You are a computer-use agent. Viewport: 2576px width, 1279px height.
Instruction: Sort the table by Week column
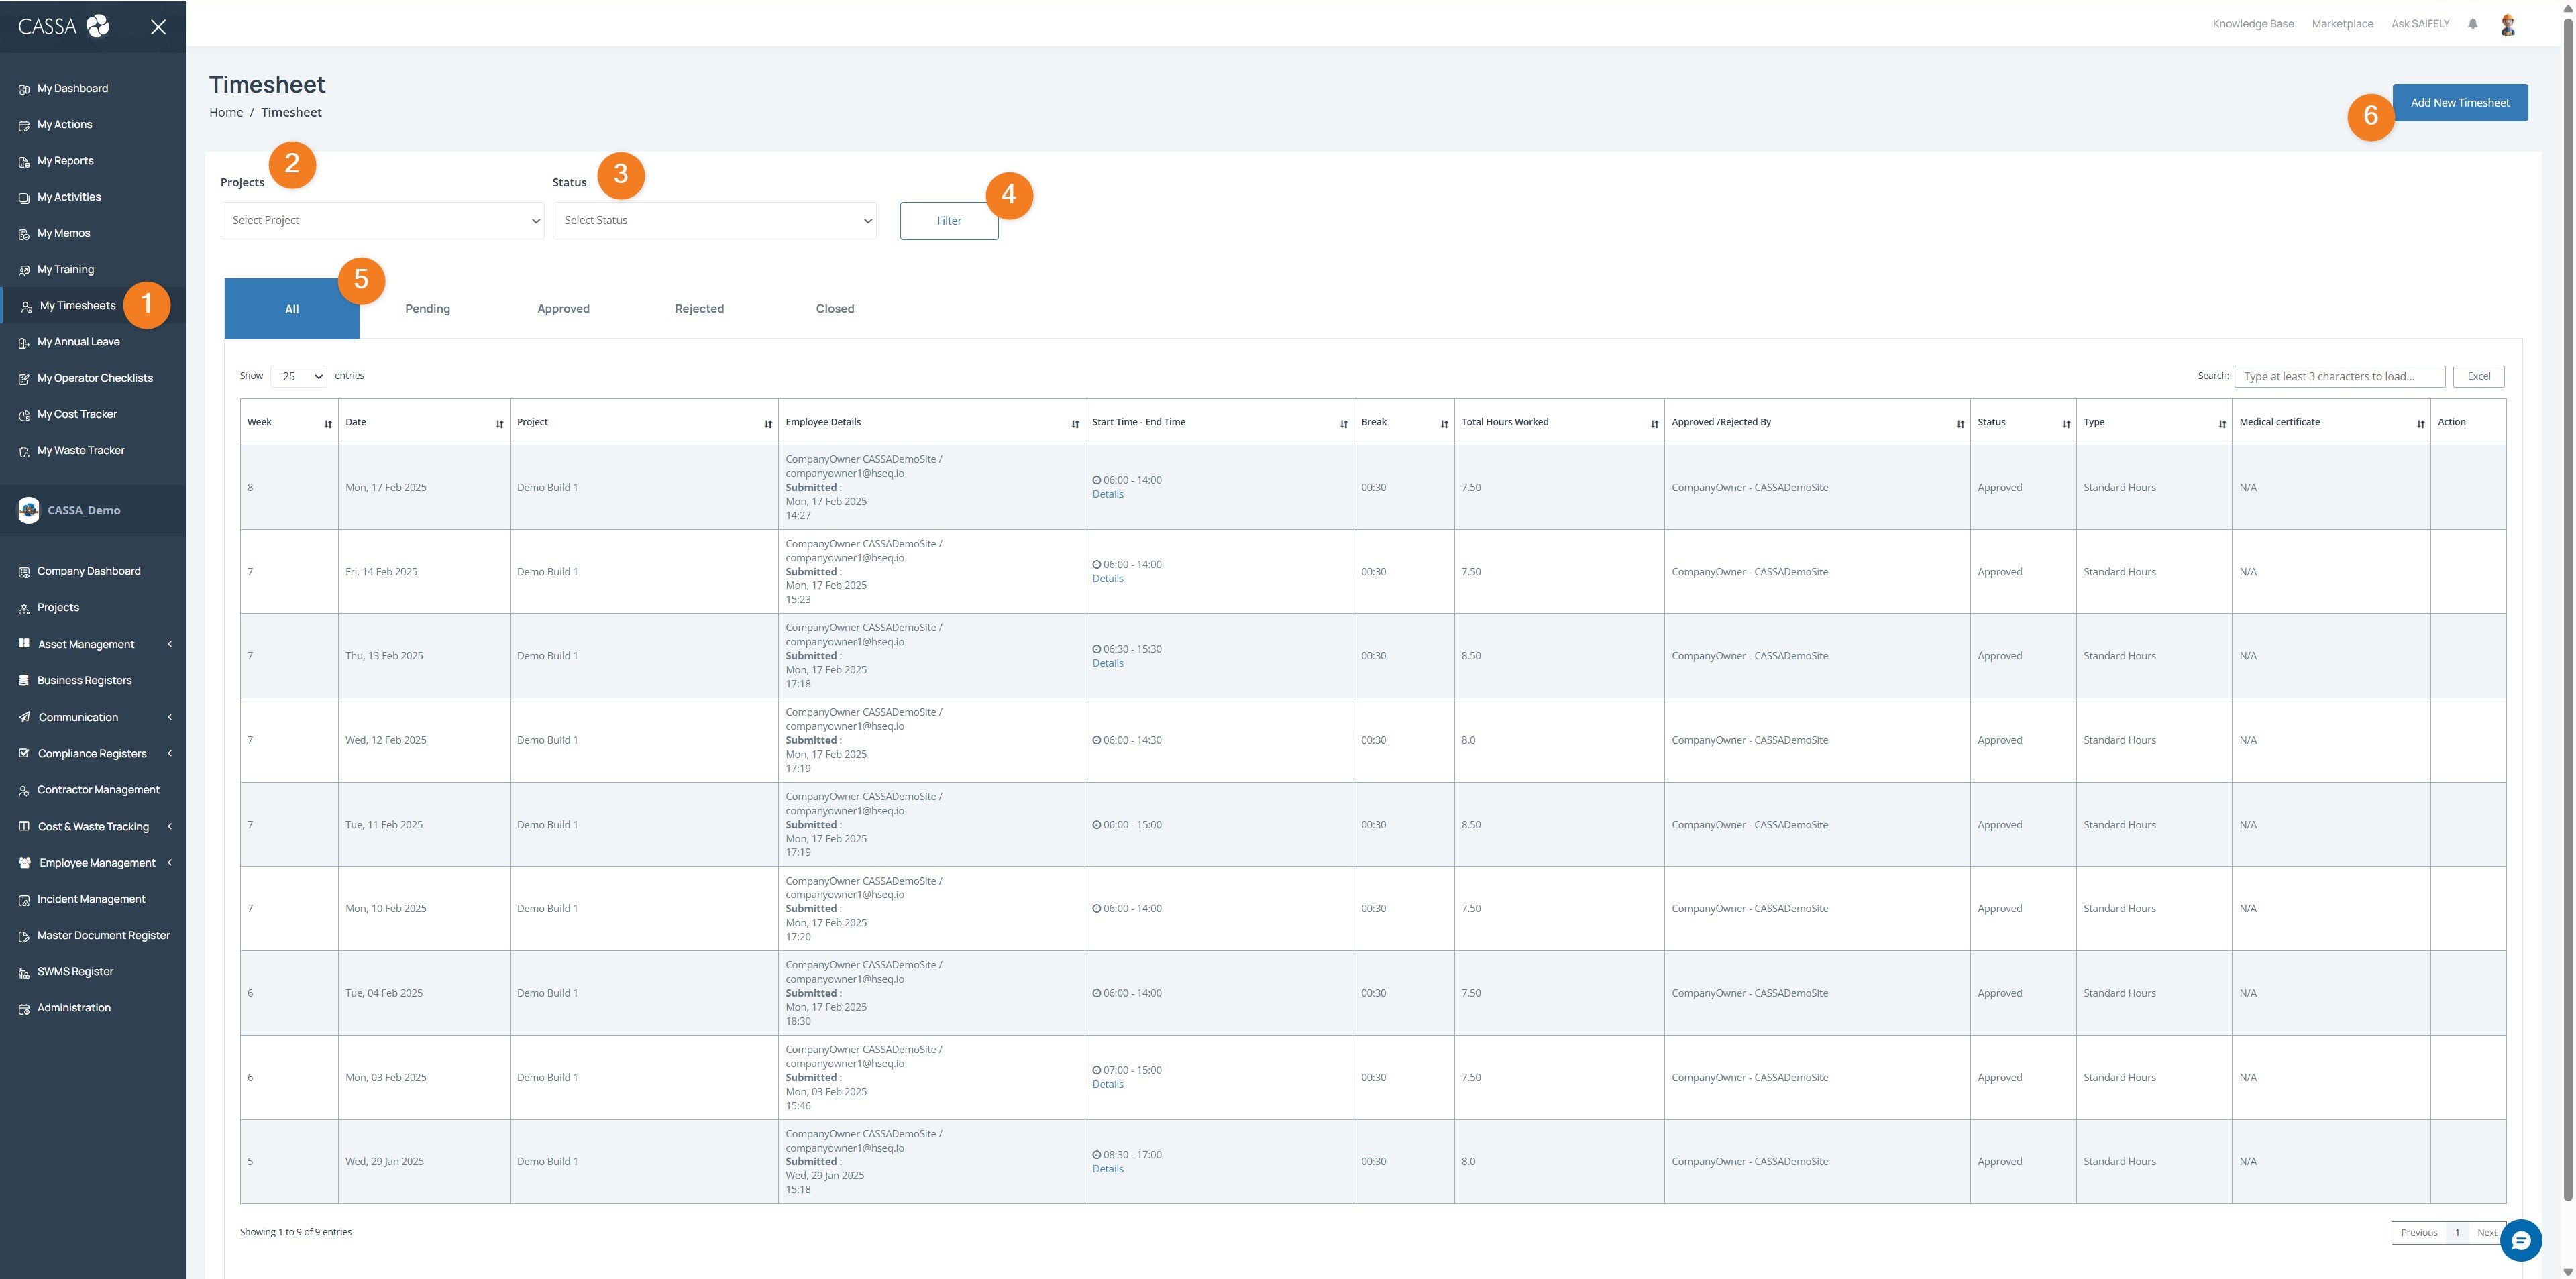pos(328,424)
